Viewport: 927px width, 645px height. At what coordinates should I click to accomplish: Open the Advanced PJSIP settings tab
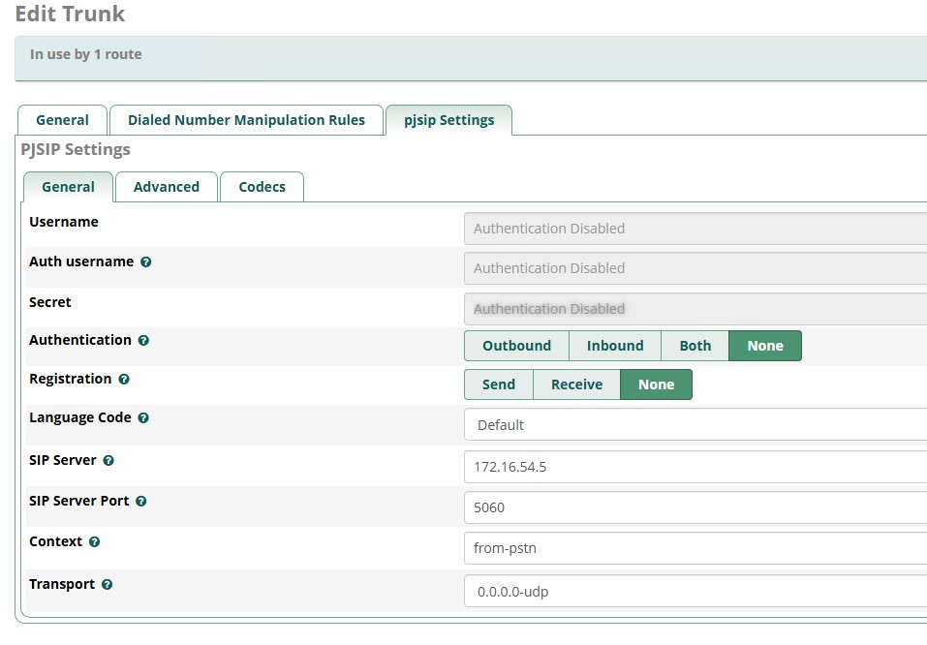point(167,187)
